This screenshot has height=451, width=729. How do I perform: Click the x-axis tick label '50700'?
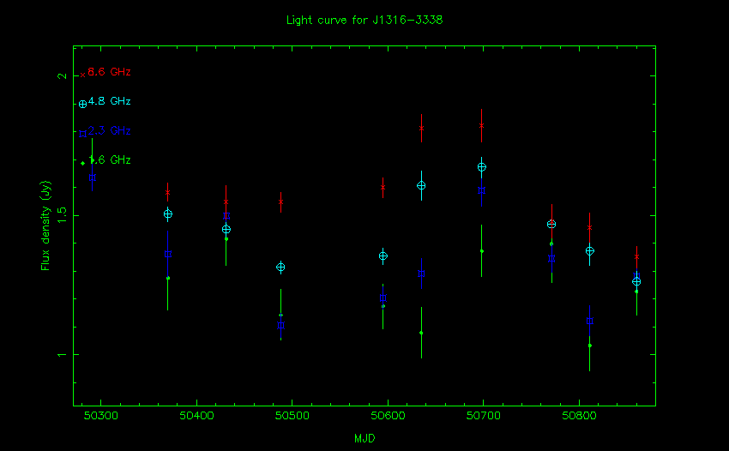(484, 416)
